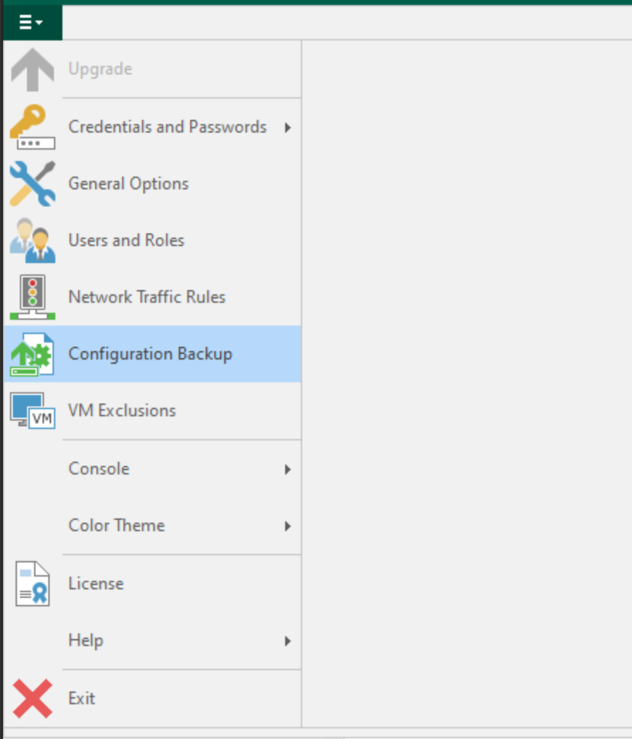
Task: Click the traffic light Network Traffic Rules icon
Action: [x=33, y=297]
